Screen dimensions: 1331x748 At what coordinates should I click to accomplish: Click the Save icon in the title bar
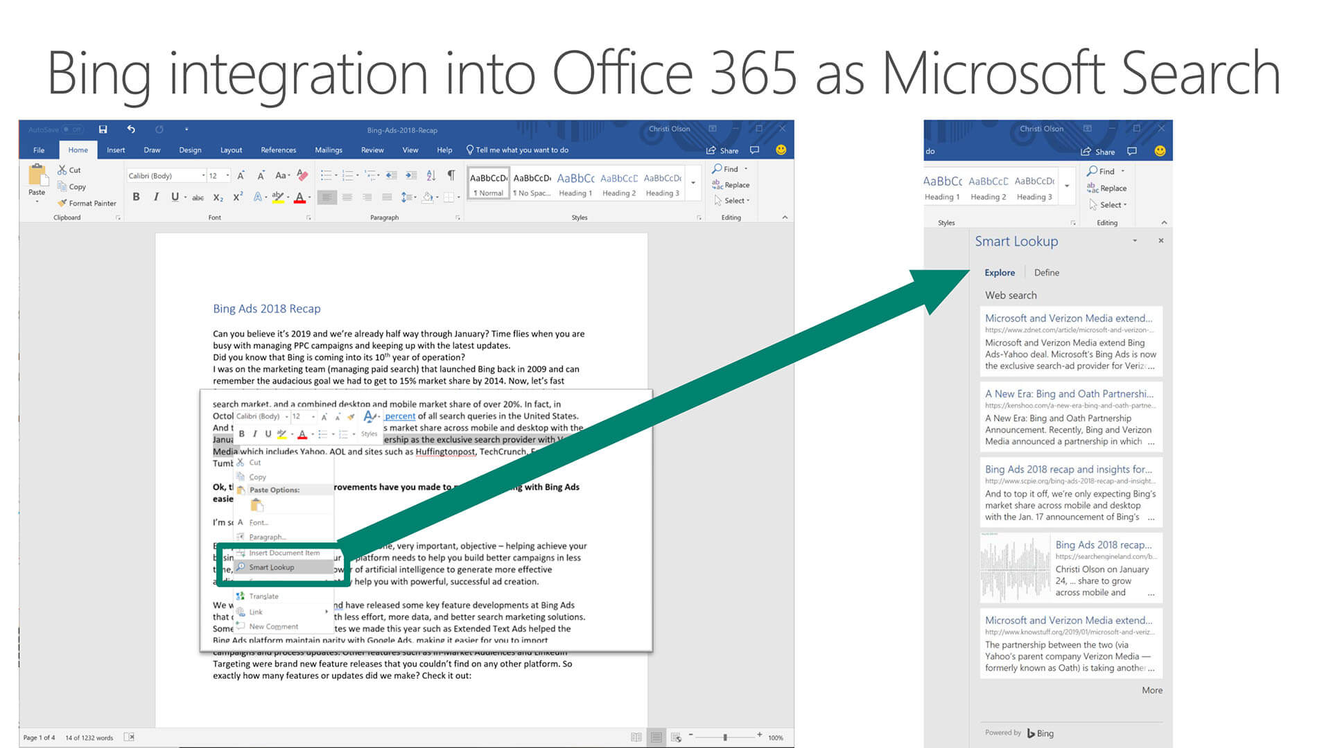pyautogui.click(x=103, y=130)
